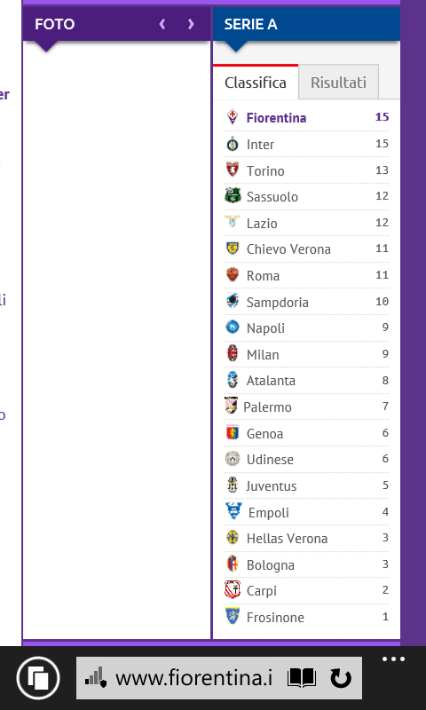
Task: Open the Torino team link
Action: (x=265, y=170)
